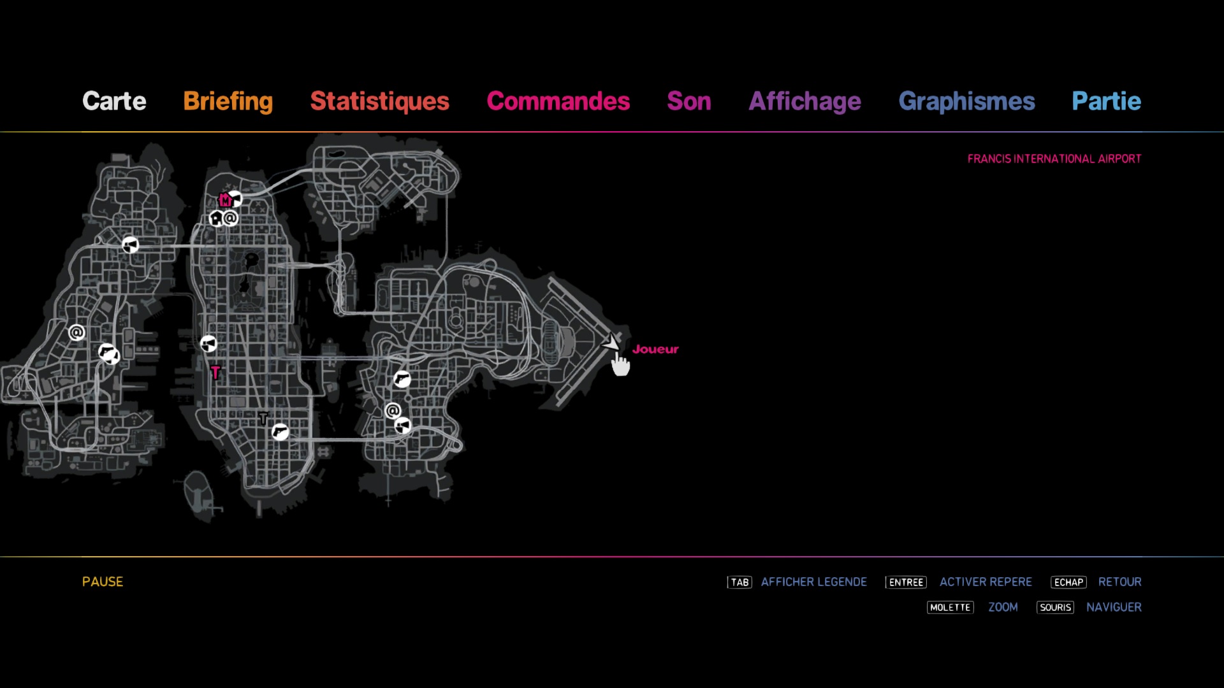Select the pistol icon at the south of the central island
The height and width of the screenshot is (688, 1224).
280,433
